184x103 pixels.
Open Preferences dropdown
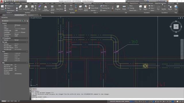(x=9, y=6)
